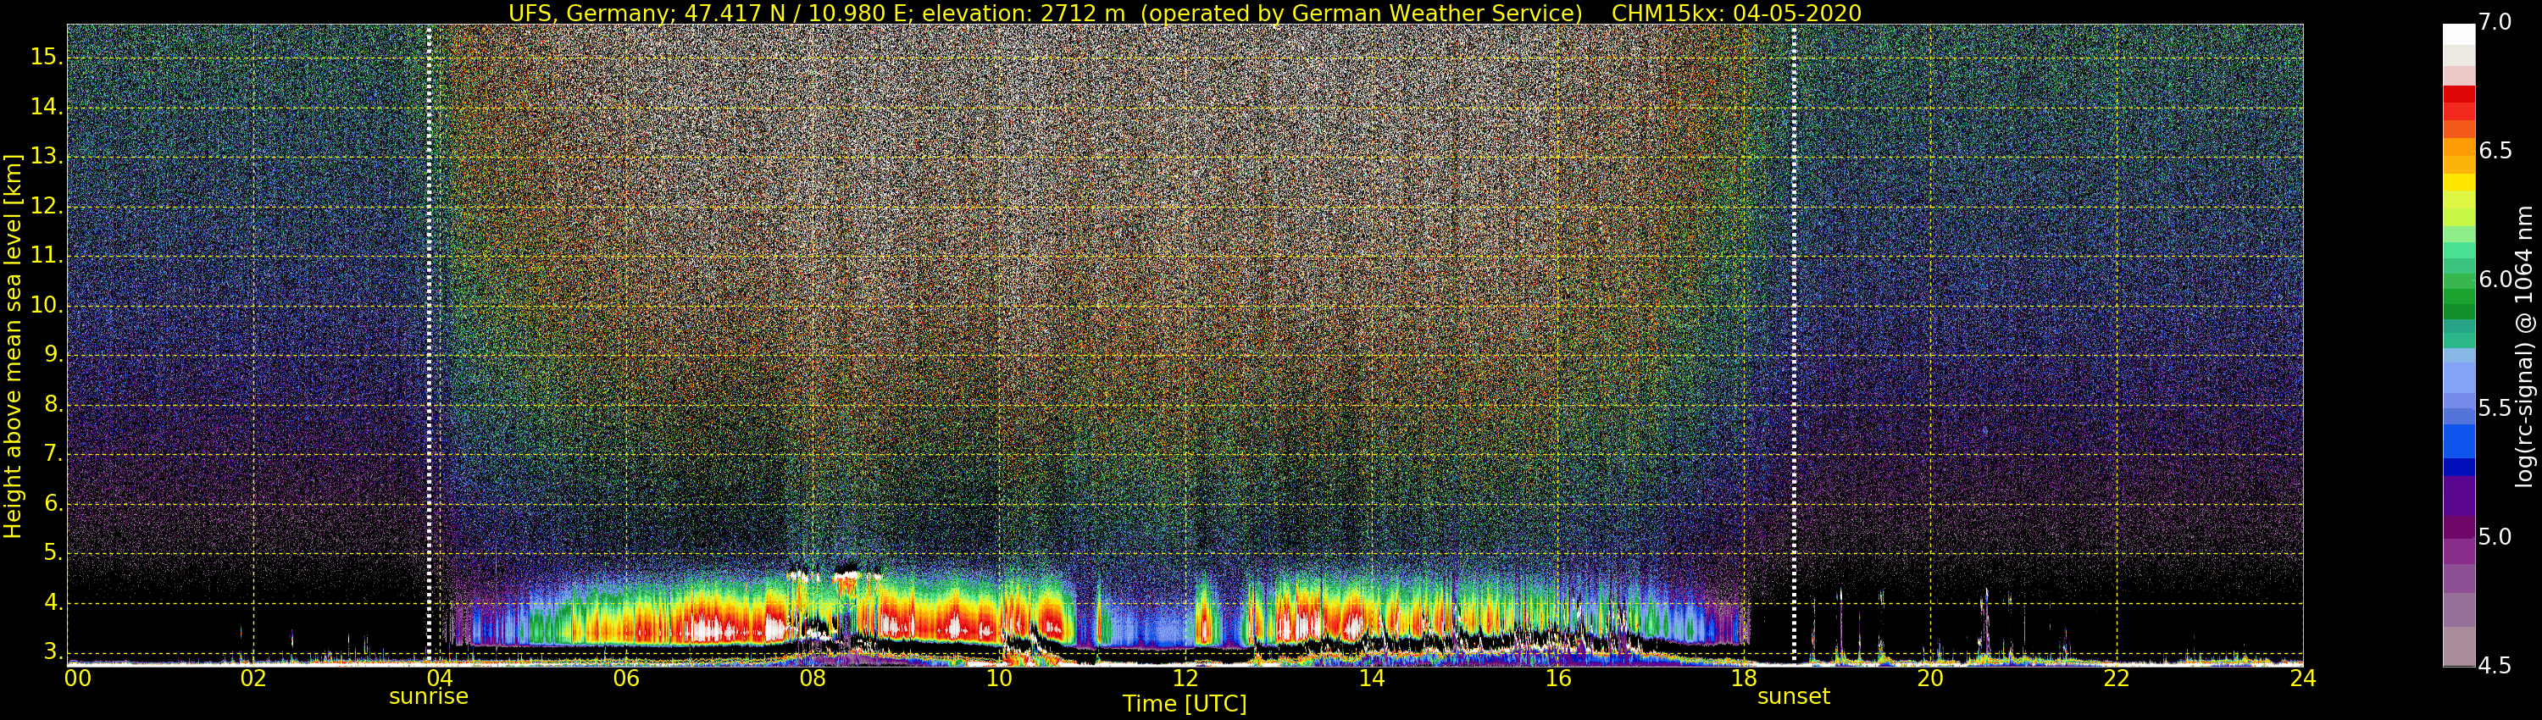Screen dimensions: 2542x720
Task: Click the '5.5' colorbar tick value
Action: [2495, 408]
